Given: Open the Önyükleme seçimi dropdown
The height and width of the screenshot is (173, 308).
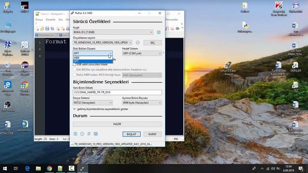Looking at the screenshot, I should (103, 43).
